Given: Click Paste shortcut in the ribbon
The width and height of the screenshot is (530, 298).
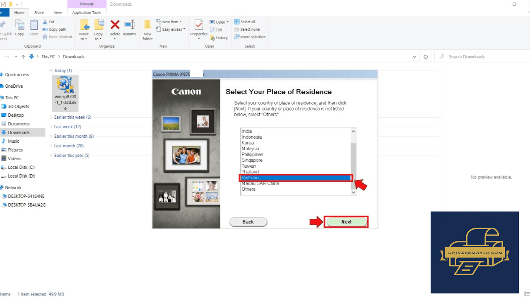Looking at the screenshot, I should [x=58, y=37].
